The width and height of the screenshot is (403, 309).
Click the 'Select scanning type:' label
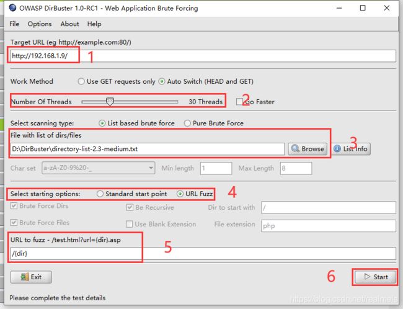[x=42, y=123]
